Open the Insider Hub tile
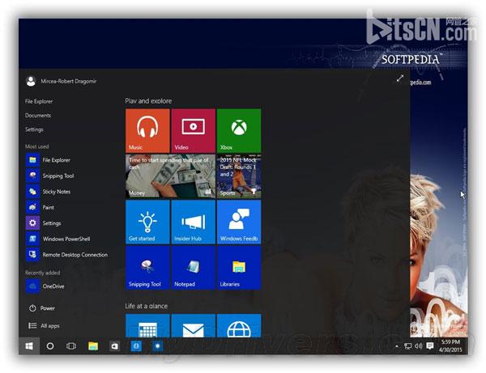 (x=193, y=222)
